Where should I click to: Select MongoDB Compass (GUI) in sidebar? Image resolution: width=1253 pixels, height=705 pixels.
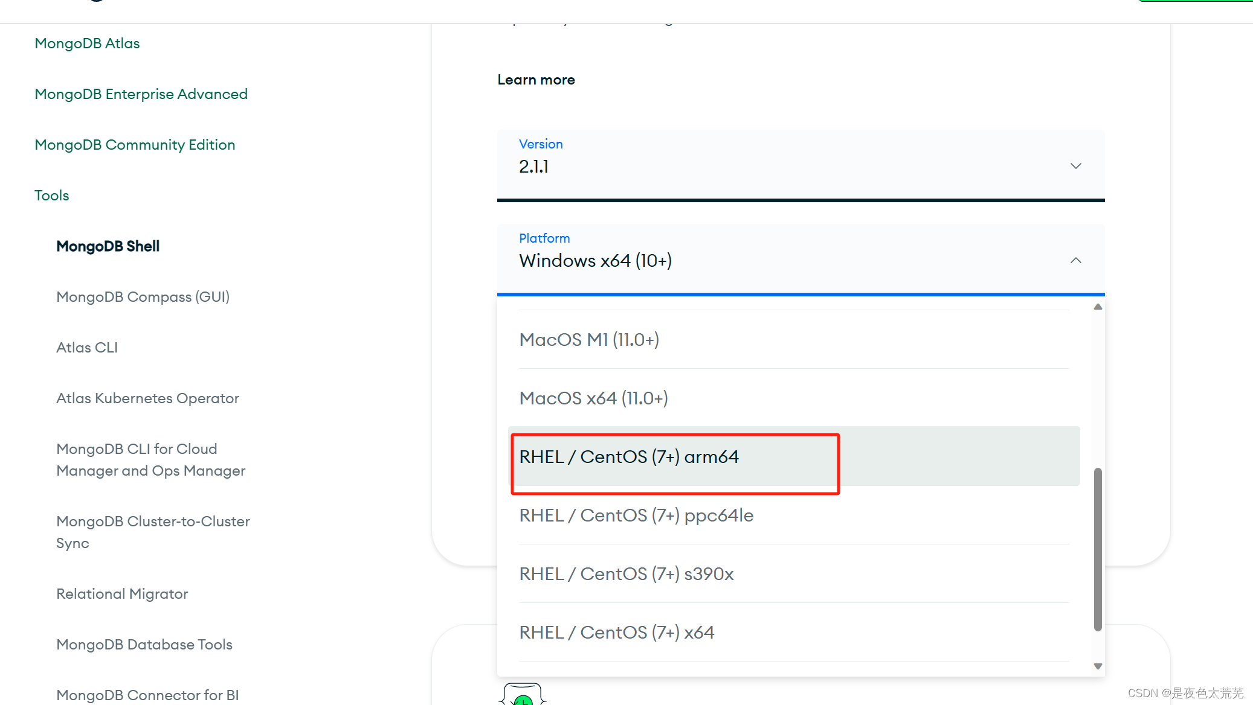143,297
